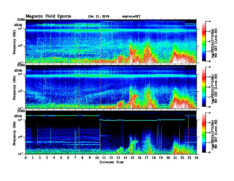
Task: Click the "station=IST" label
Action: pos(131,17)
